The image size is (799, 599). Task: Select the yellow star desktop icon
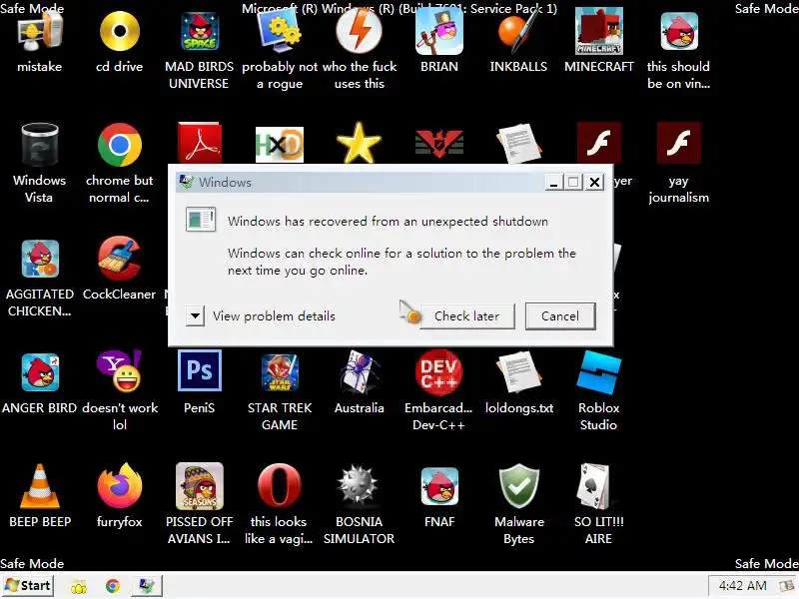tap(359, 143)
